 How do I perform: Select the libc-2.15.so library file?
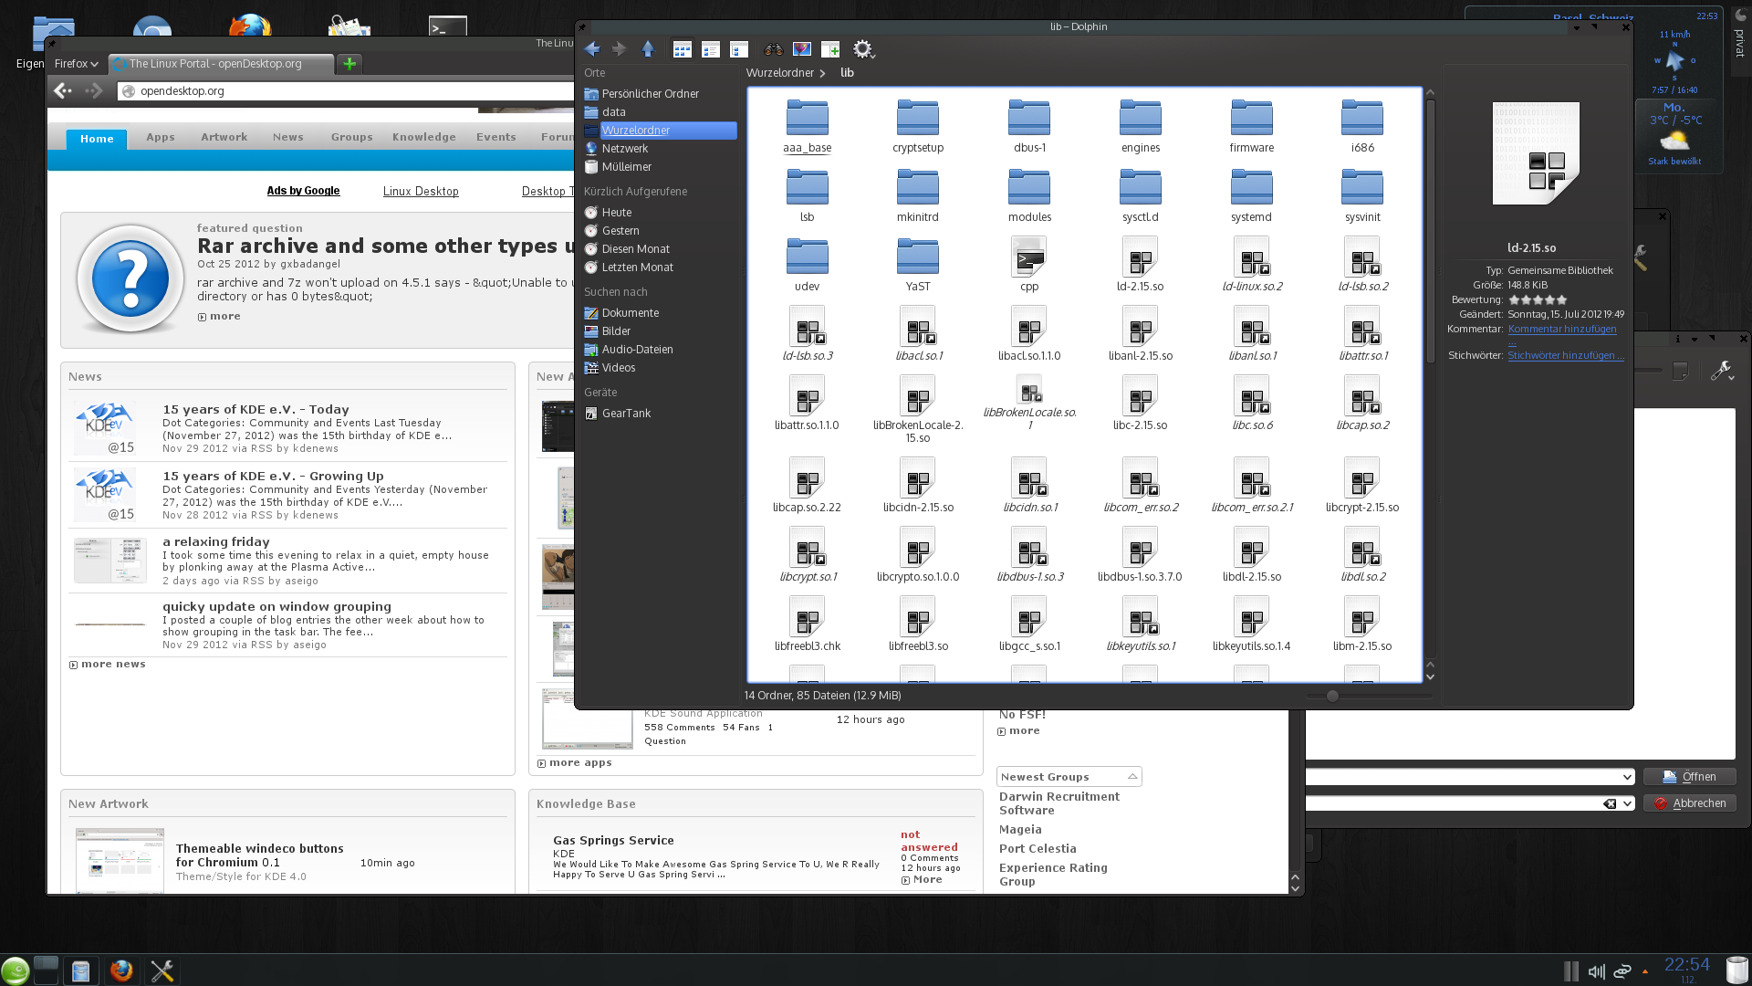pyautogui.click(x=1140, y=395)
